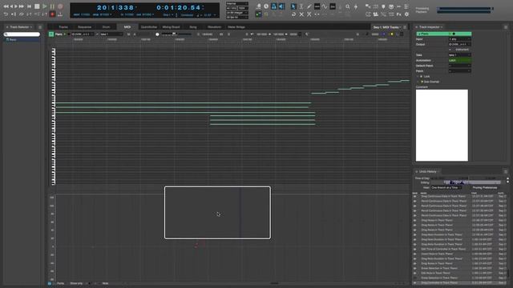Click the Piano track name in MIDI editor
Image resolution: width=513 pixels, height=288 pixels.
pos(59,34)
